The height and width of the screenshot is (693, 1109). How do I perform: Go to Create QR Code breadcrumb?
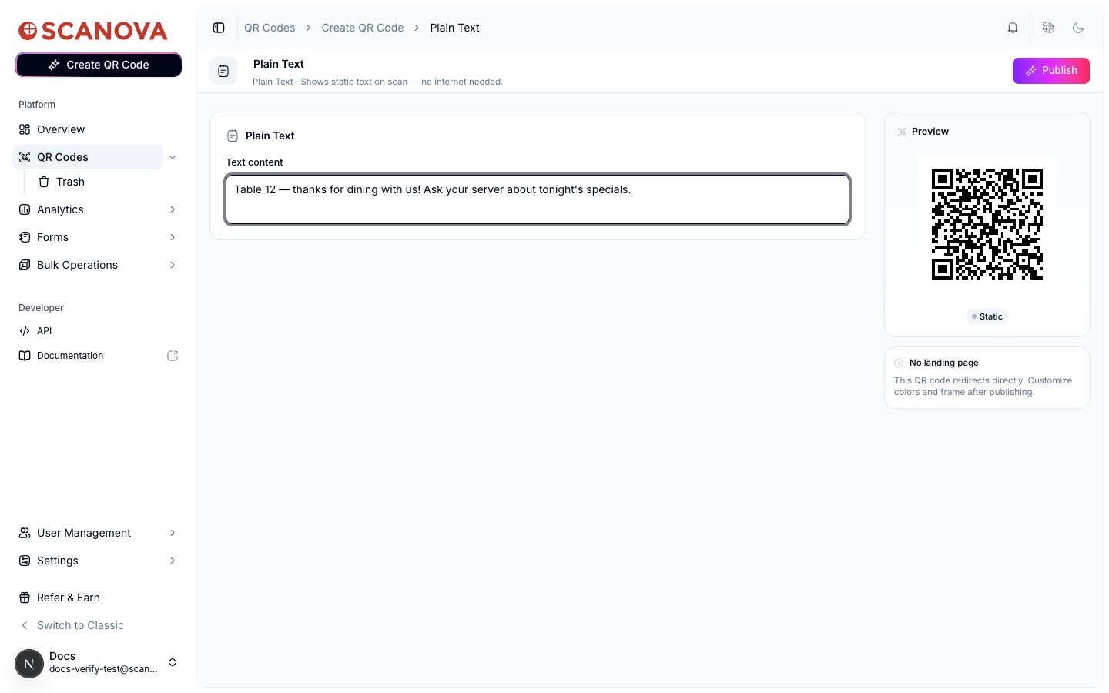tap(363, 28)
